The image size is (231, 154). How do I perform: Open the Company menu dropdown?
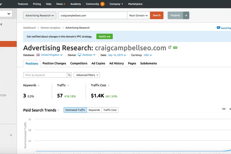[x=116, y=4]
